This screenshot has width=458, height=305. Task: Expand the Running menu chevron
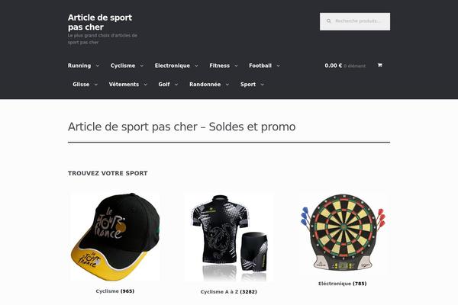(x=98, y=66)
